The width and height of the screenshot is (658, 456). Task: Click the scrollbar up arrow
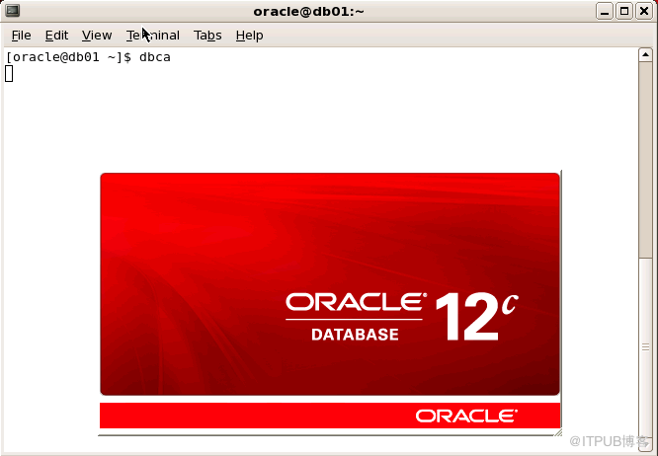[x=645, y=55]
